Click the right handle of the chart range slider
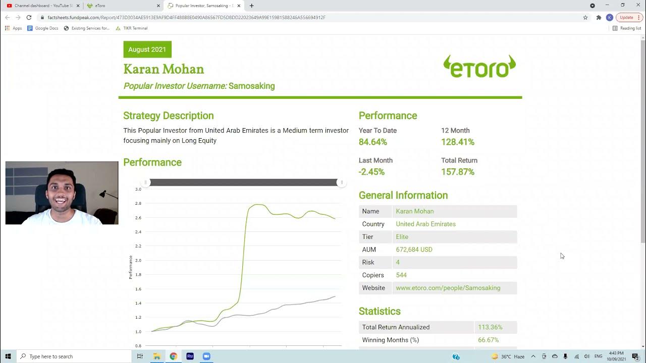This screenshot has height=363, width=646. pyautogui.click(x=342, y=183)
